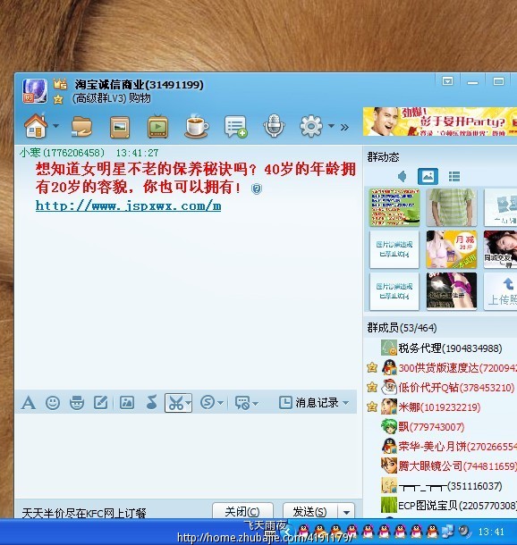Open group settings gear icon

[x=310, y=126]
